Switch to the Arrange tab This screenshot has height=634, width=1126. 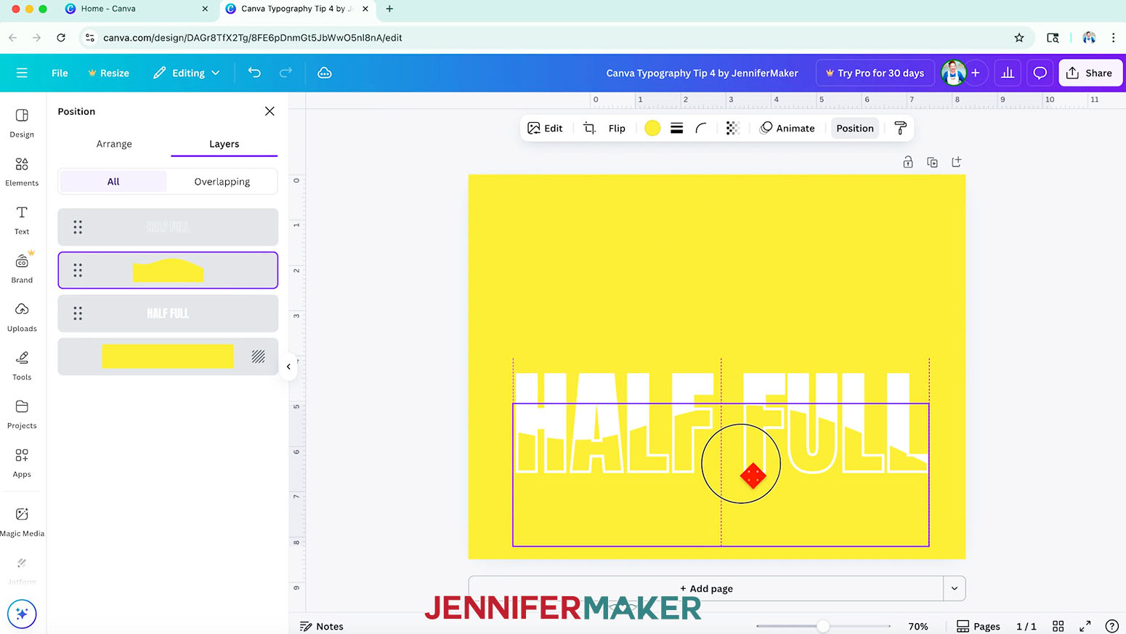pyautogui.click(x=114, y=144)
